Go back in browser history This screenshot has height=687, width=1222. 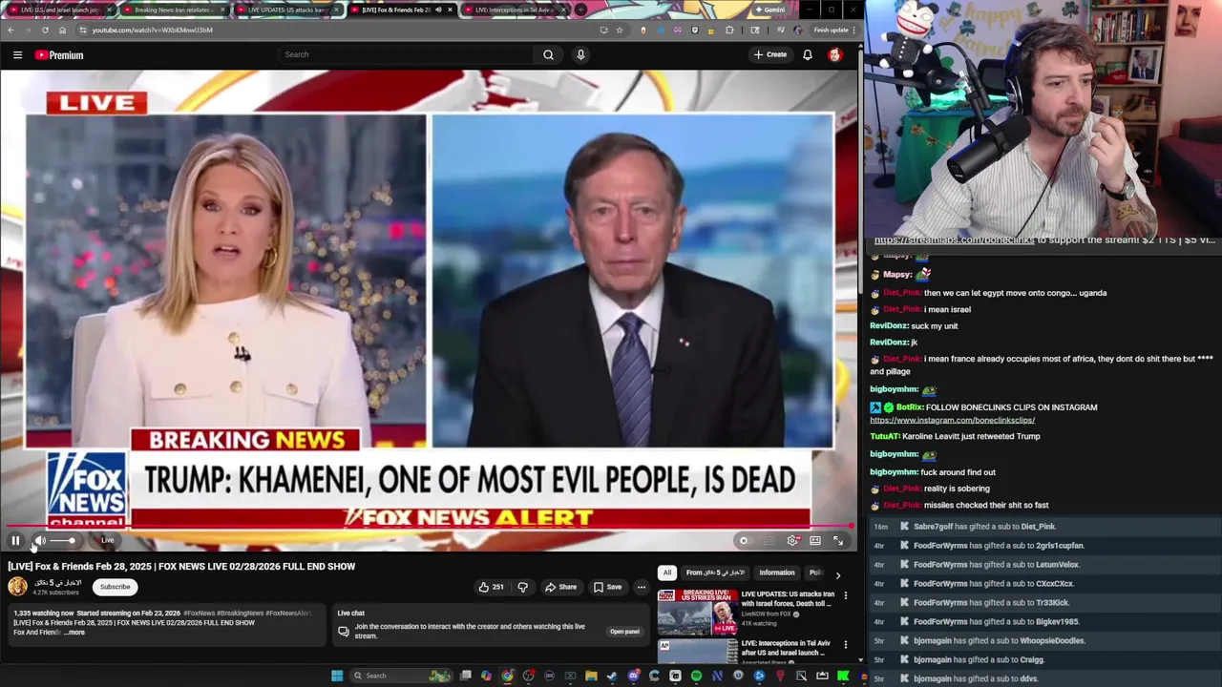[11, 30]
